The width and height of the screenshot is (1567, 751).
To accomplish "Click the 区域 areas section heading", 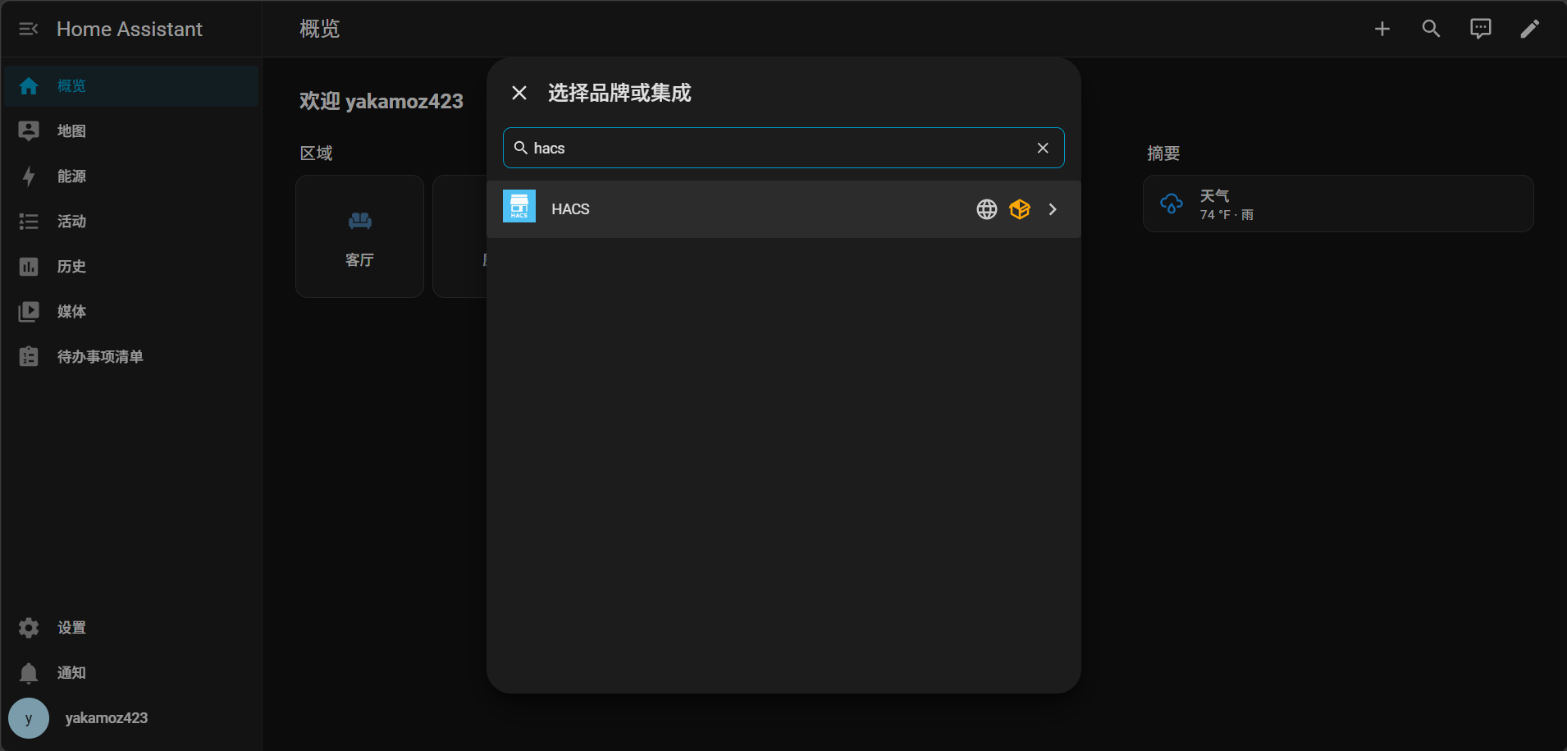I will (316, 153).
